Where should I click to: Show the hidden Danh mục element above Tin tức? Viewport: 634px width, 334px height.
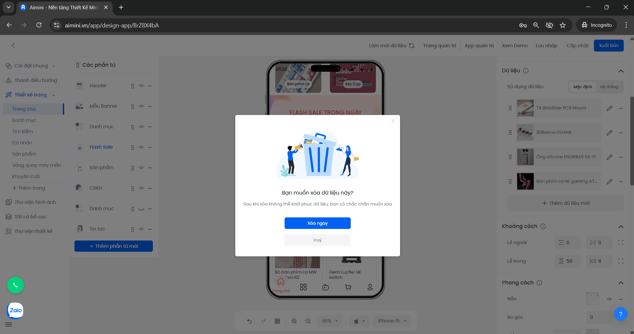[141, 209]
